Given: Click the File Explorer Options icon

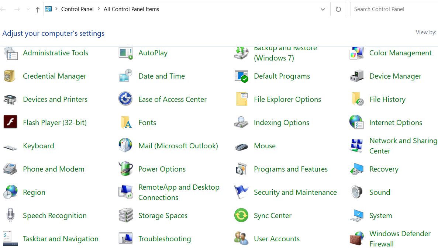Looking at the screenshot, I should tap(242, 99).
